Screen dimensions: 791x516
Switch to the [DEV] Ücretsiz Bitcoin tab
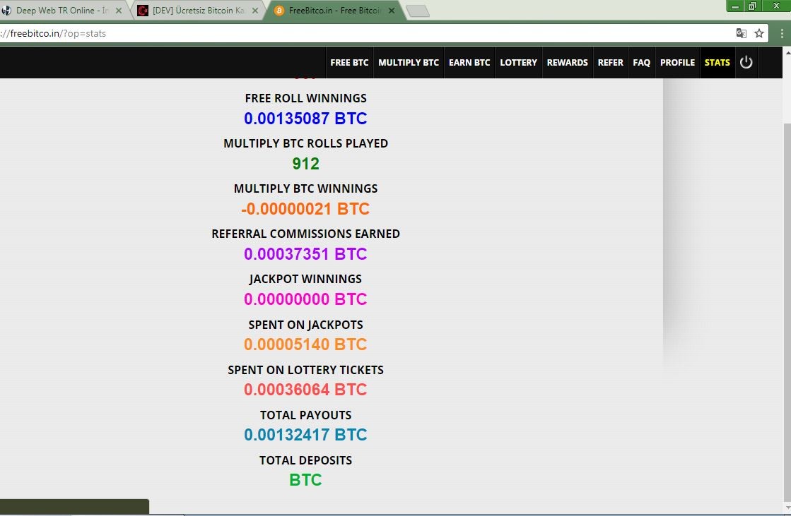tap(199, 11)
